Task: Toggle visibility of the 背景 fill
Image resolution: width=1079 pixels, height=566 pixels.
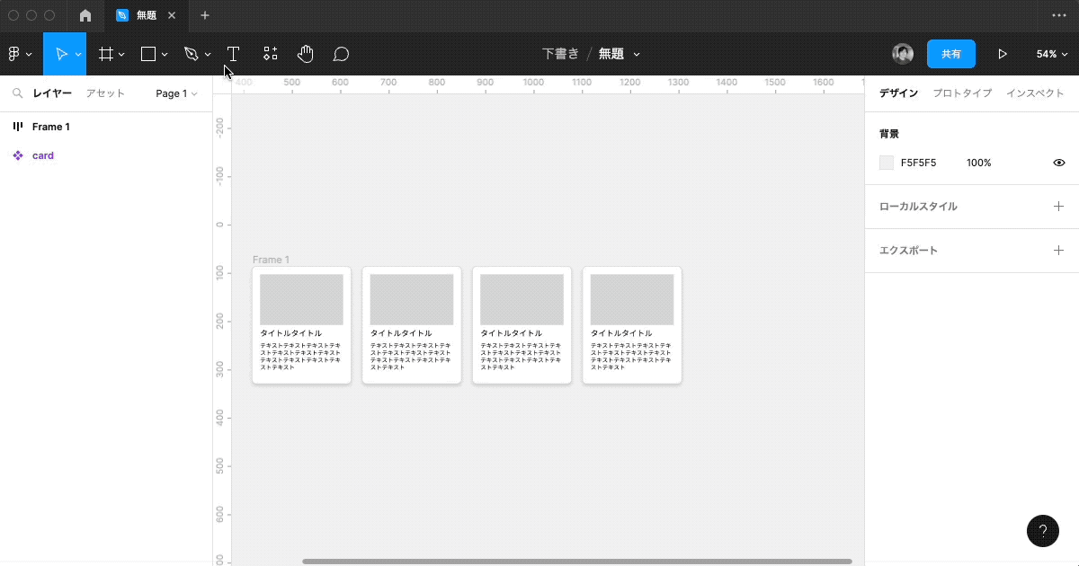Action: point(1058,163)
